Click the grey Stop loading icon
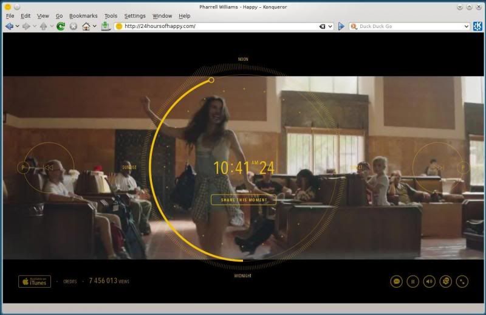 (x=74, y=26)
